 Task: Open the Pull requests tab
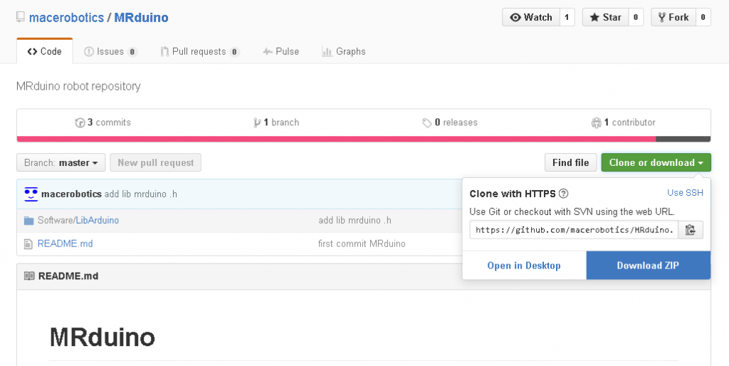point(199,51)
